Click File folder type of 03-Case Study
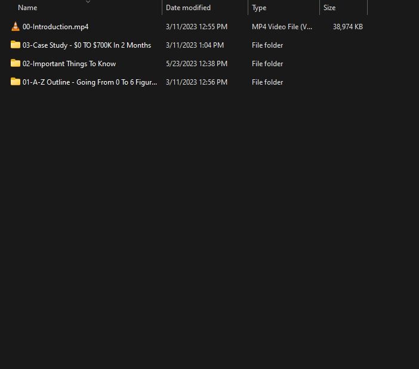Viewport: 419px width, 369px height. (267, 45)
